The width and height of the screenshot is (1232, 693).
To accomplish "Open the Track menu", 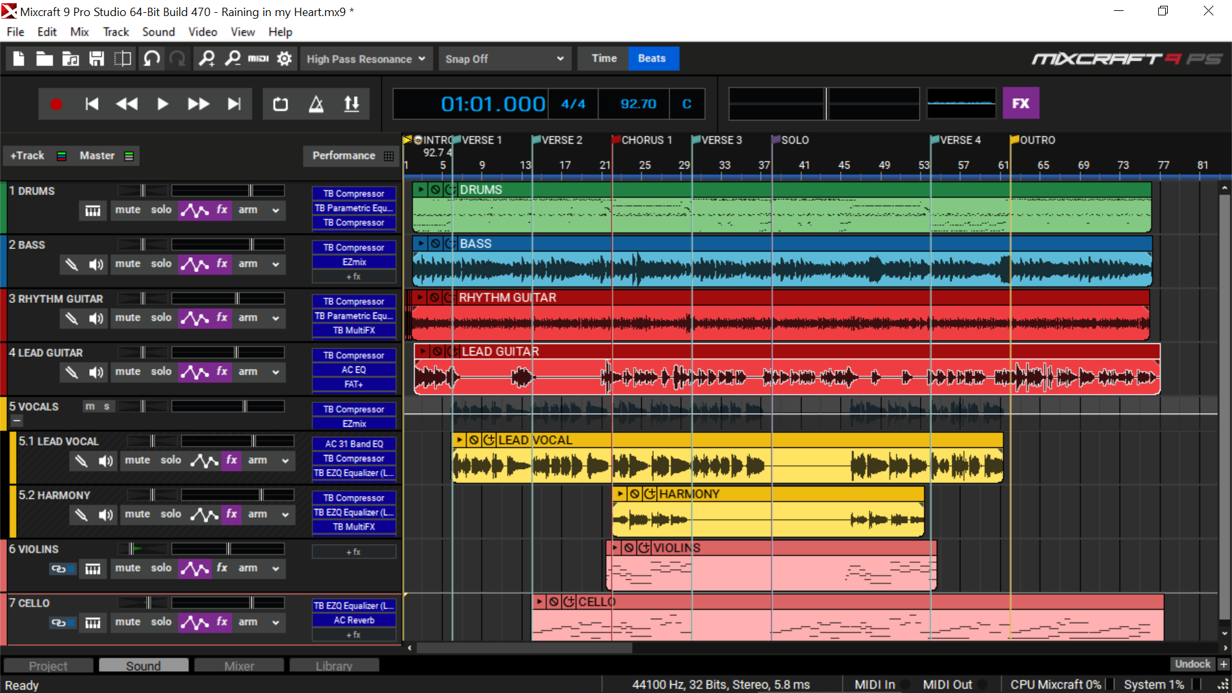I will 116,32.
